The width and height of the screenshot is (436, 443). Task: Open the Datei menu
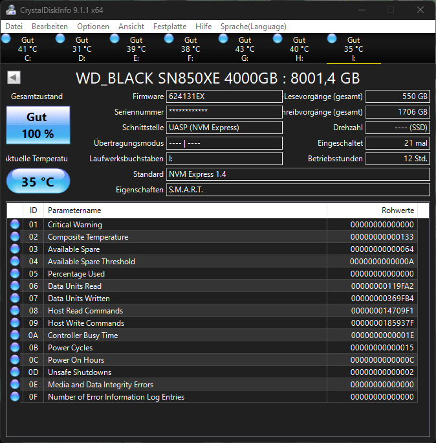pos(14,27)
